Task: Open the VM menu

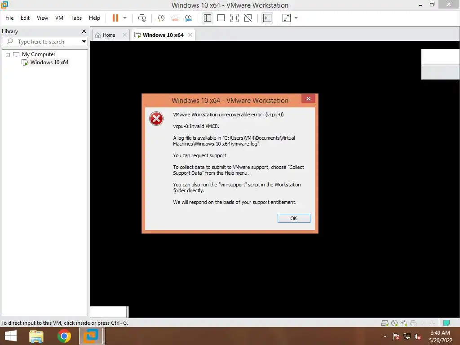Action: pyautogui.click(x=59, y=18)
